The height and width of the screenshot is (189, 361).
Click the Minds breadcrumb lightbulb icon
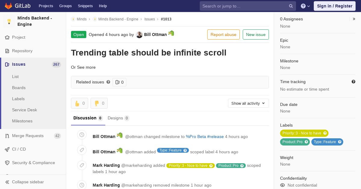click(x=73, y=19)
